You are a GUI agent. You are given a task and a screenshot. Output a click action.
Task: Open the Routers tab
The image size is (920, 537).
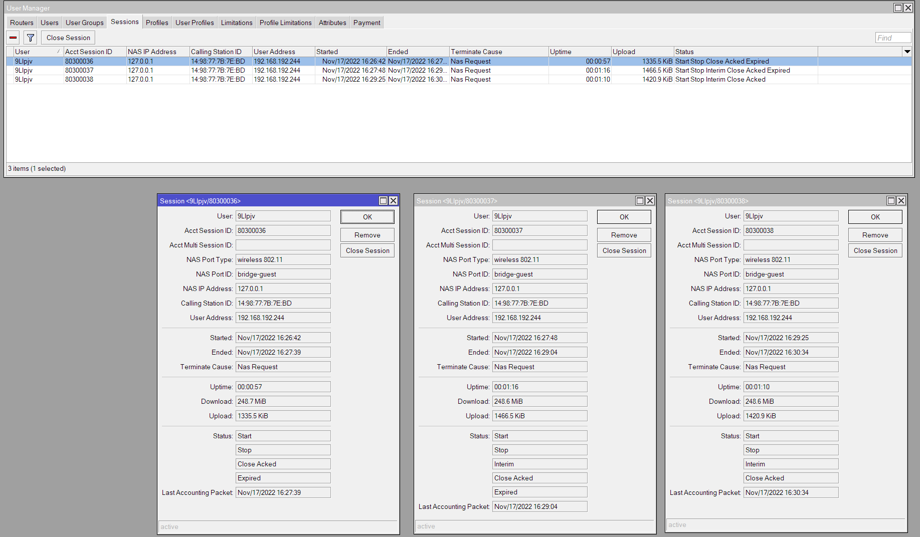22,23
